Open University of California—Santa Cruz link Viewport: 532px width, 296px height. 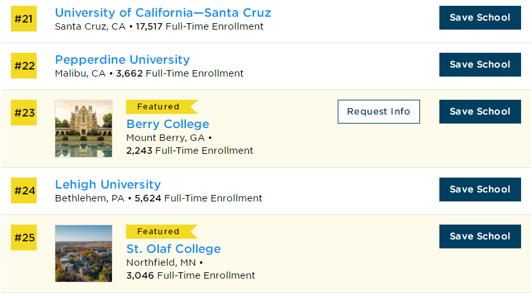(163, 13)
